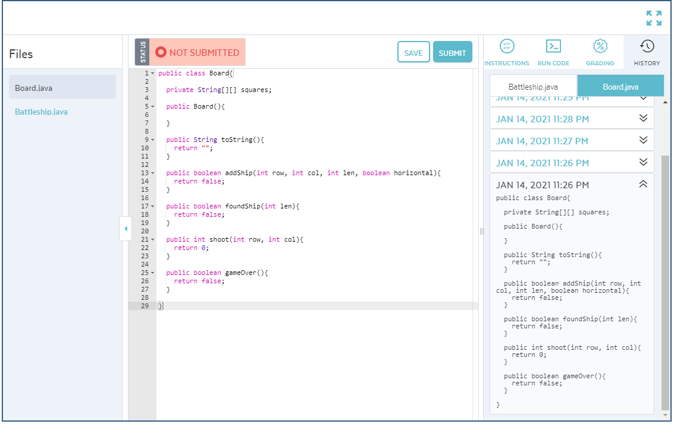Viewport: 674px width, 424px height.
Task: Select Board.java in the Files panel
Action: coord(32,86)
